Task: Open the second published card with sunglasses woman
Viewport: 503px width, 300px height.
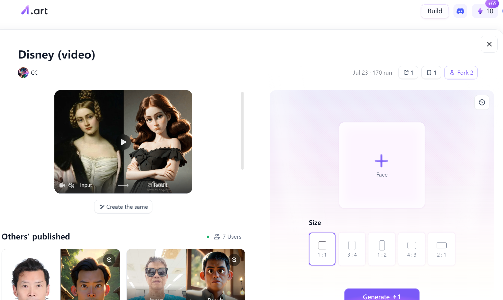Action: [x=186, y=274]
